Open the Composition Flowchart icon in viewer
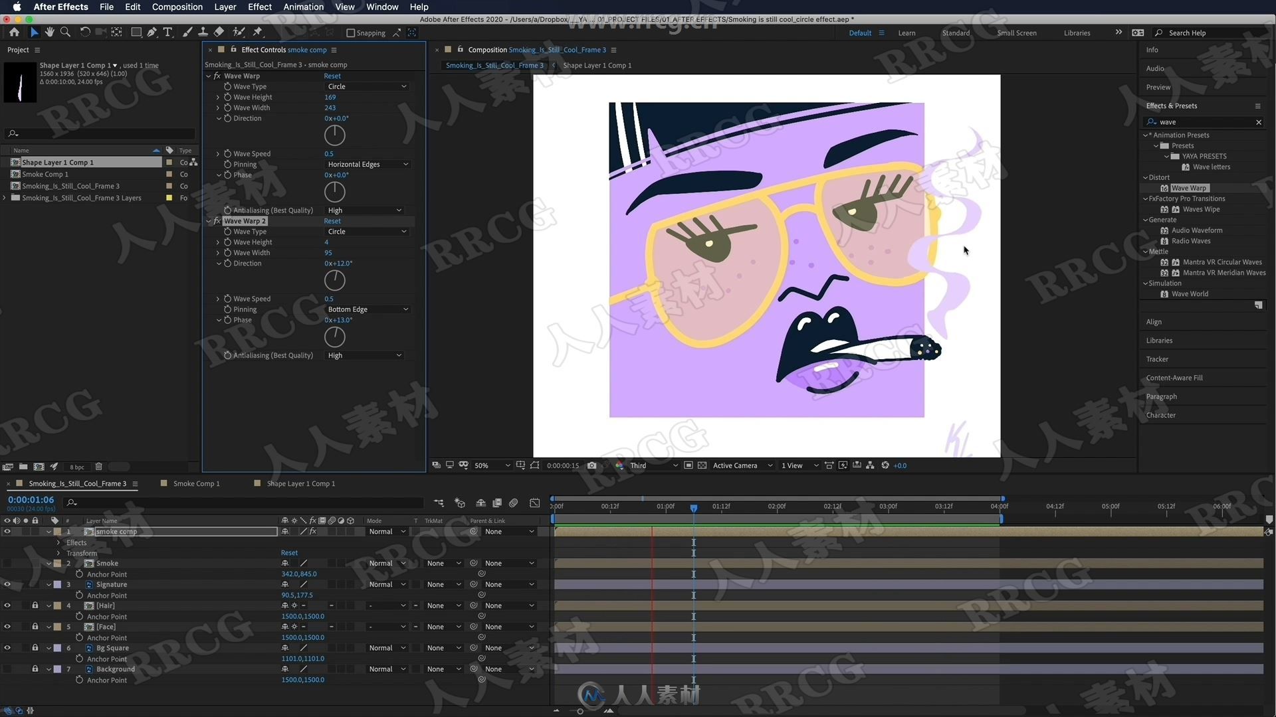This screenshot has height=717, width=1276. (870, 465)
